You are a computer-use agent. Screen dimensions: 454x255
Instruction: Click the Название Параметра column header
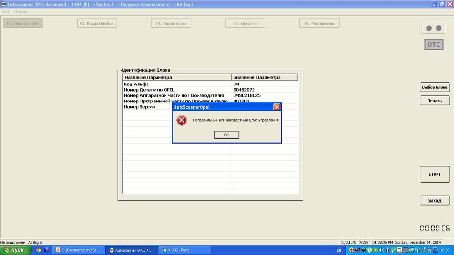[177, 77]
